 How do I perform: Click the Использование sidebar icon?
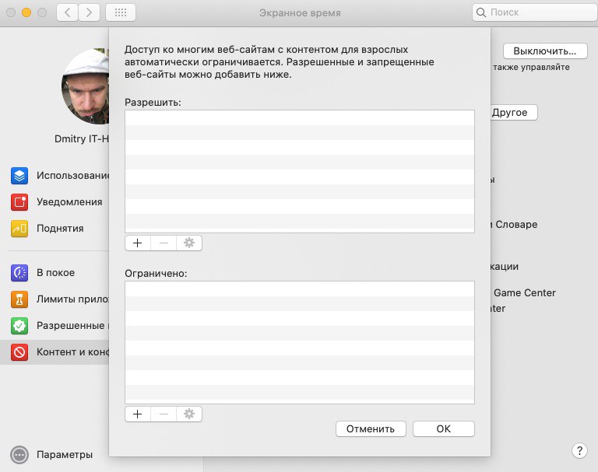click(19, 176)
